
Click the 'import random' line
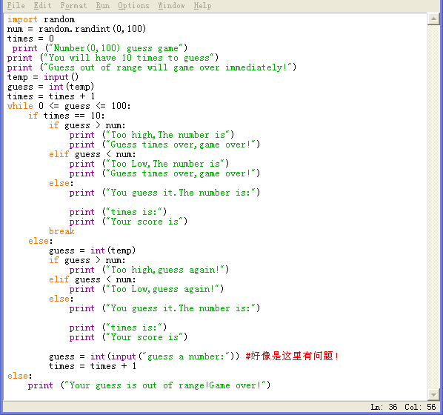[x=41, y=19]
